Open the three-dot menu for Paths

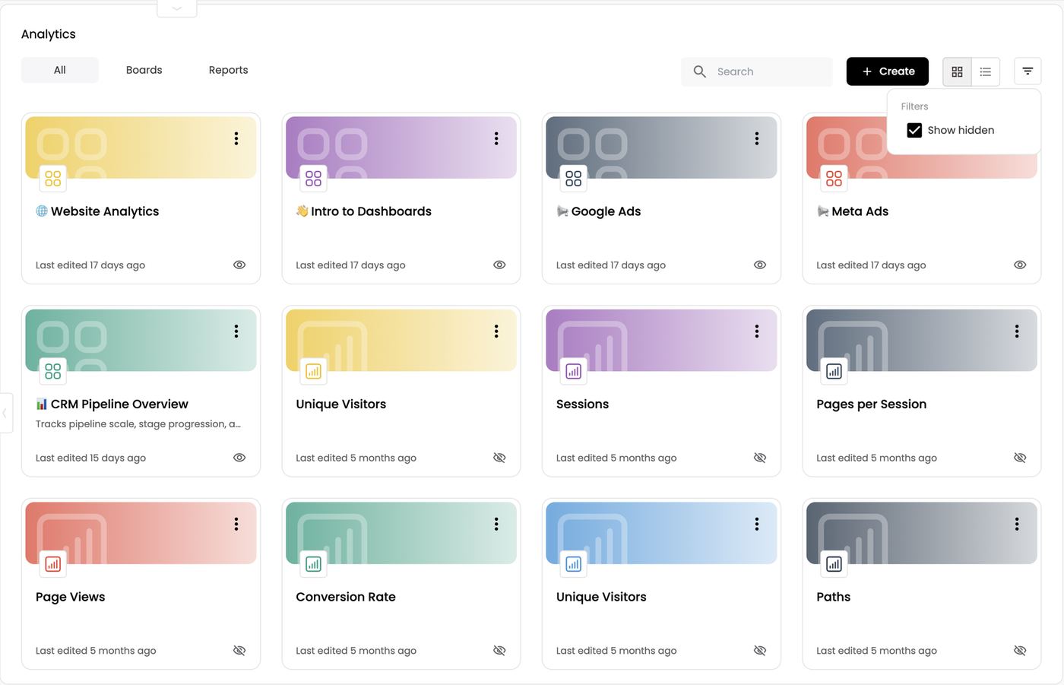1017,524
